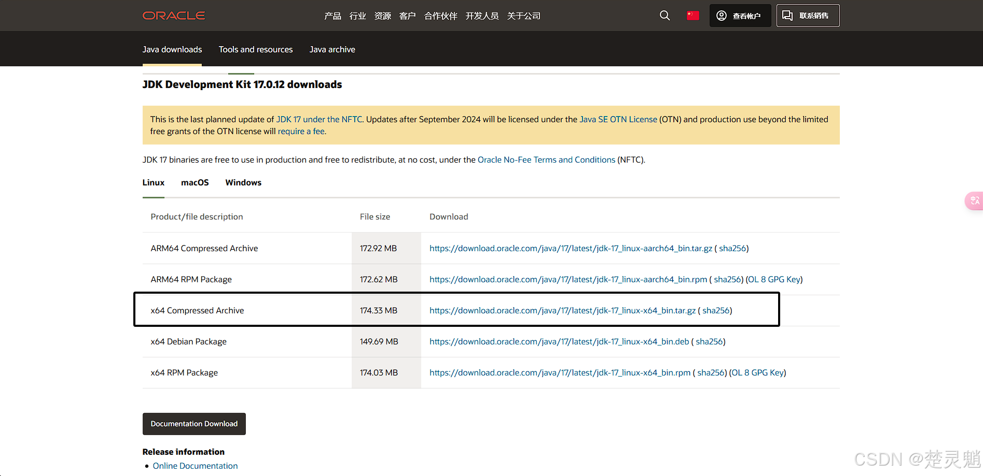This screenshot has width=983, height=476.
Task: Download jdk-17_linux-x64_bin.tar.gz link
Action: tap(562, 310)
